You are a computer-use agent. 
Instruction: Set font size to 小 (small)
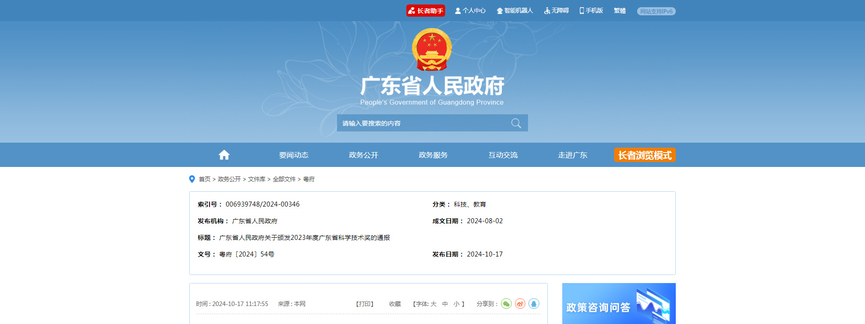(456, 304)
